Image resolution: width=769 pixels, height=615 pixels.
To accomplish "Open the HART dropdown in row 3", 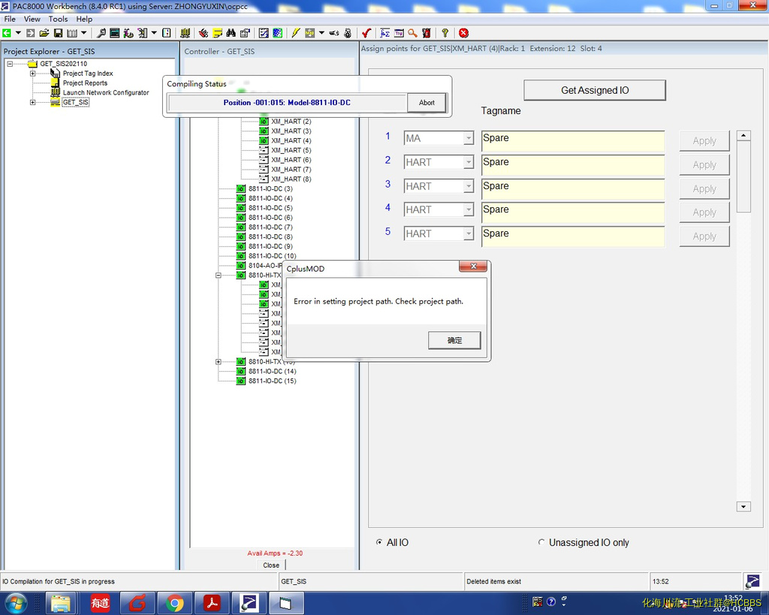I will (469, 186).
